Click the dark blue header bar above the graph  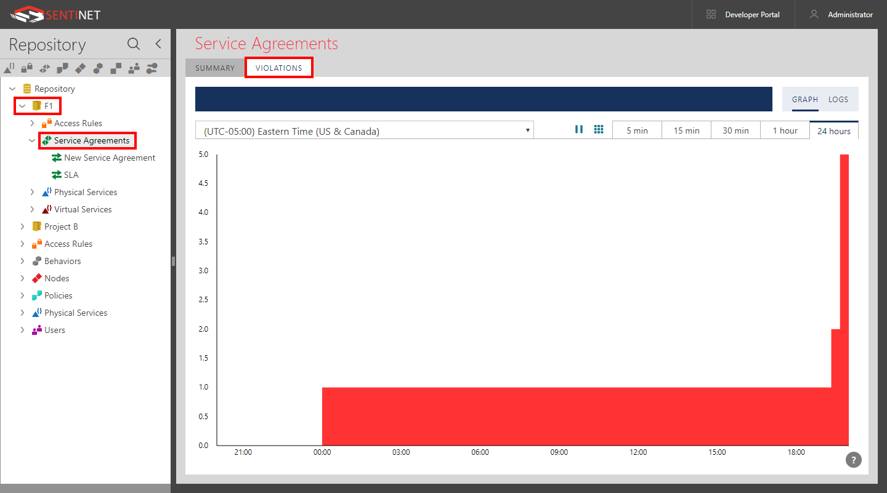[x=484, y=99]
